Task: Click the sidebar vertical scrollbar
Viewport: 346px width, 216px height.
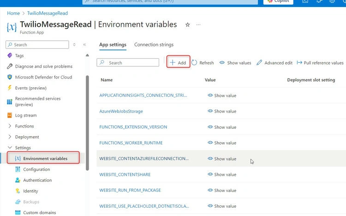Action: tap(87, 123)
